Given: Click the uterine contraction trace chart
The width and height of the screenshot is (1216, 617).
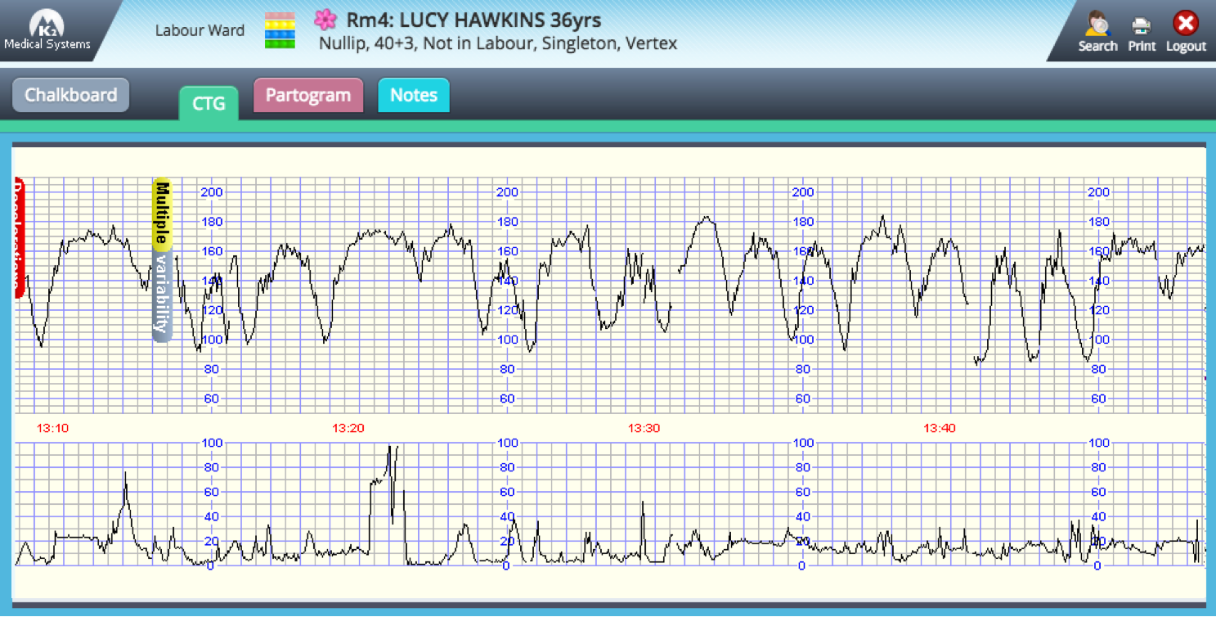Looking at the screenshot, I should point(610,504).
